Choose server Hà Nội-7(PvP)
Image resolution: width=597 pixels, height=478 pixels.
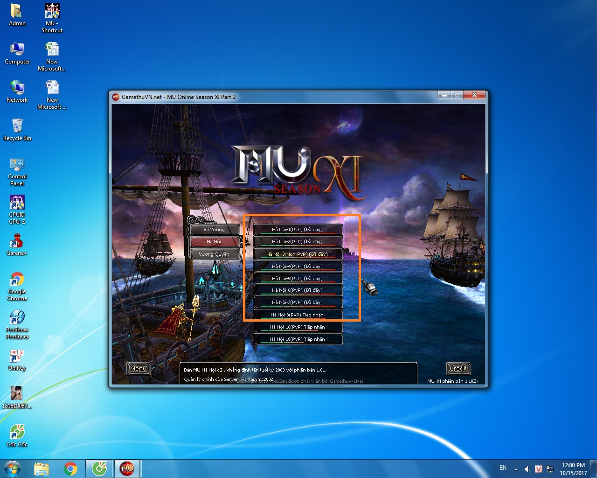(x=298, y=302)
